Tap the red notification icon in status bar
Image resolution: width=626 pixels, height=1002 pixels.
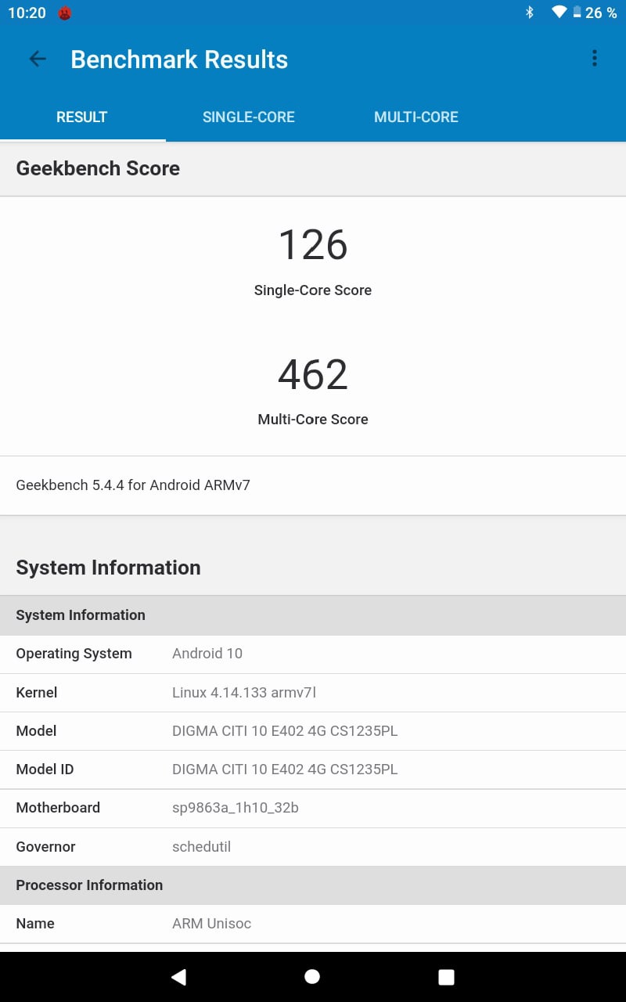(x=65, y=13)
